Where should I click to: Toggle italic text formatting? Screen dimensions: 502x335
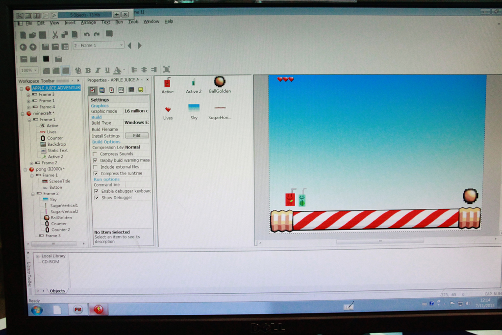click(x=98, y=70)
